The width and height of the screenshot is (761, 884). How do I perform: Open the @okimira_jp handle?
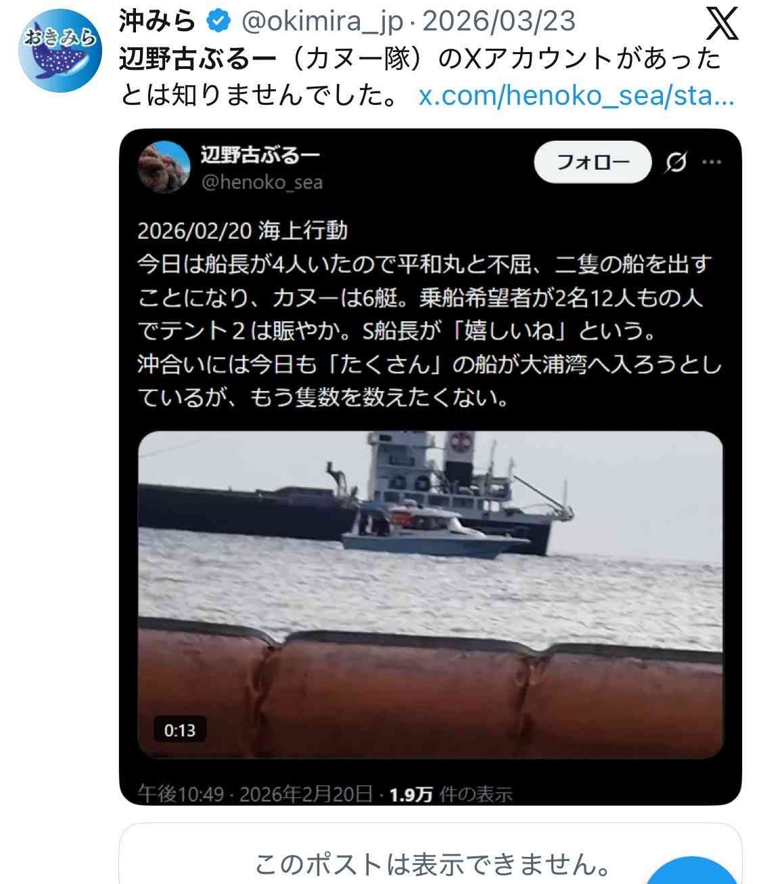click(321, 22)
